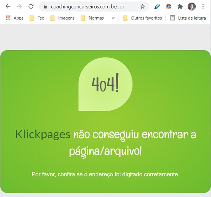Open the Extensions puzzle menu
The height and width of the screenshot is (197, 211).
click(x=180, y=7)
